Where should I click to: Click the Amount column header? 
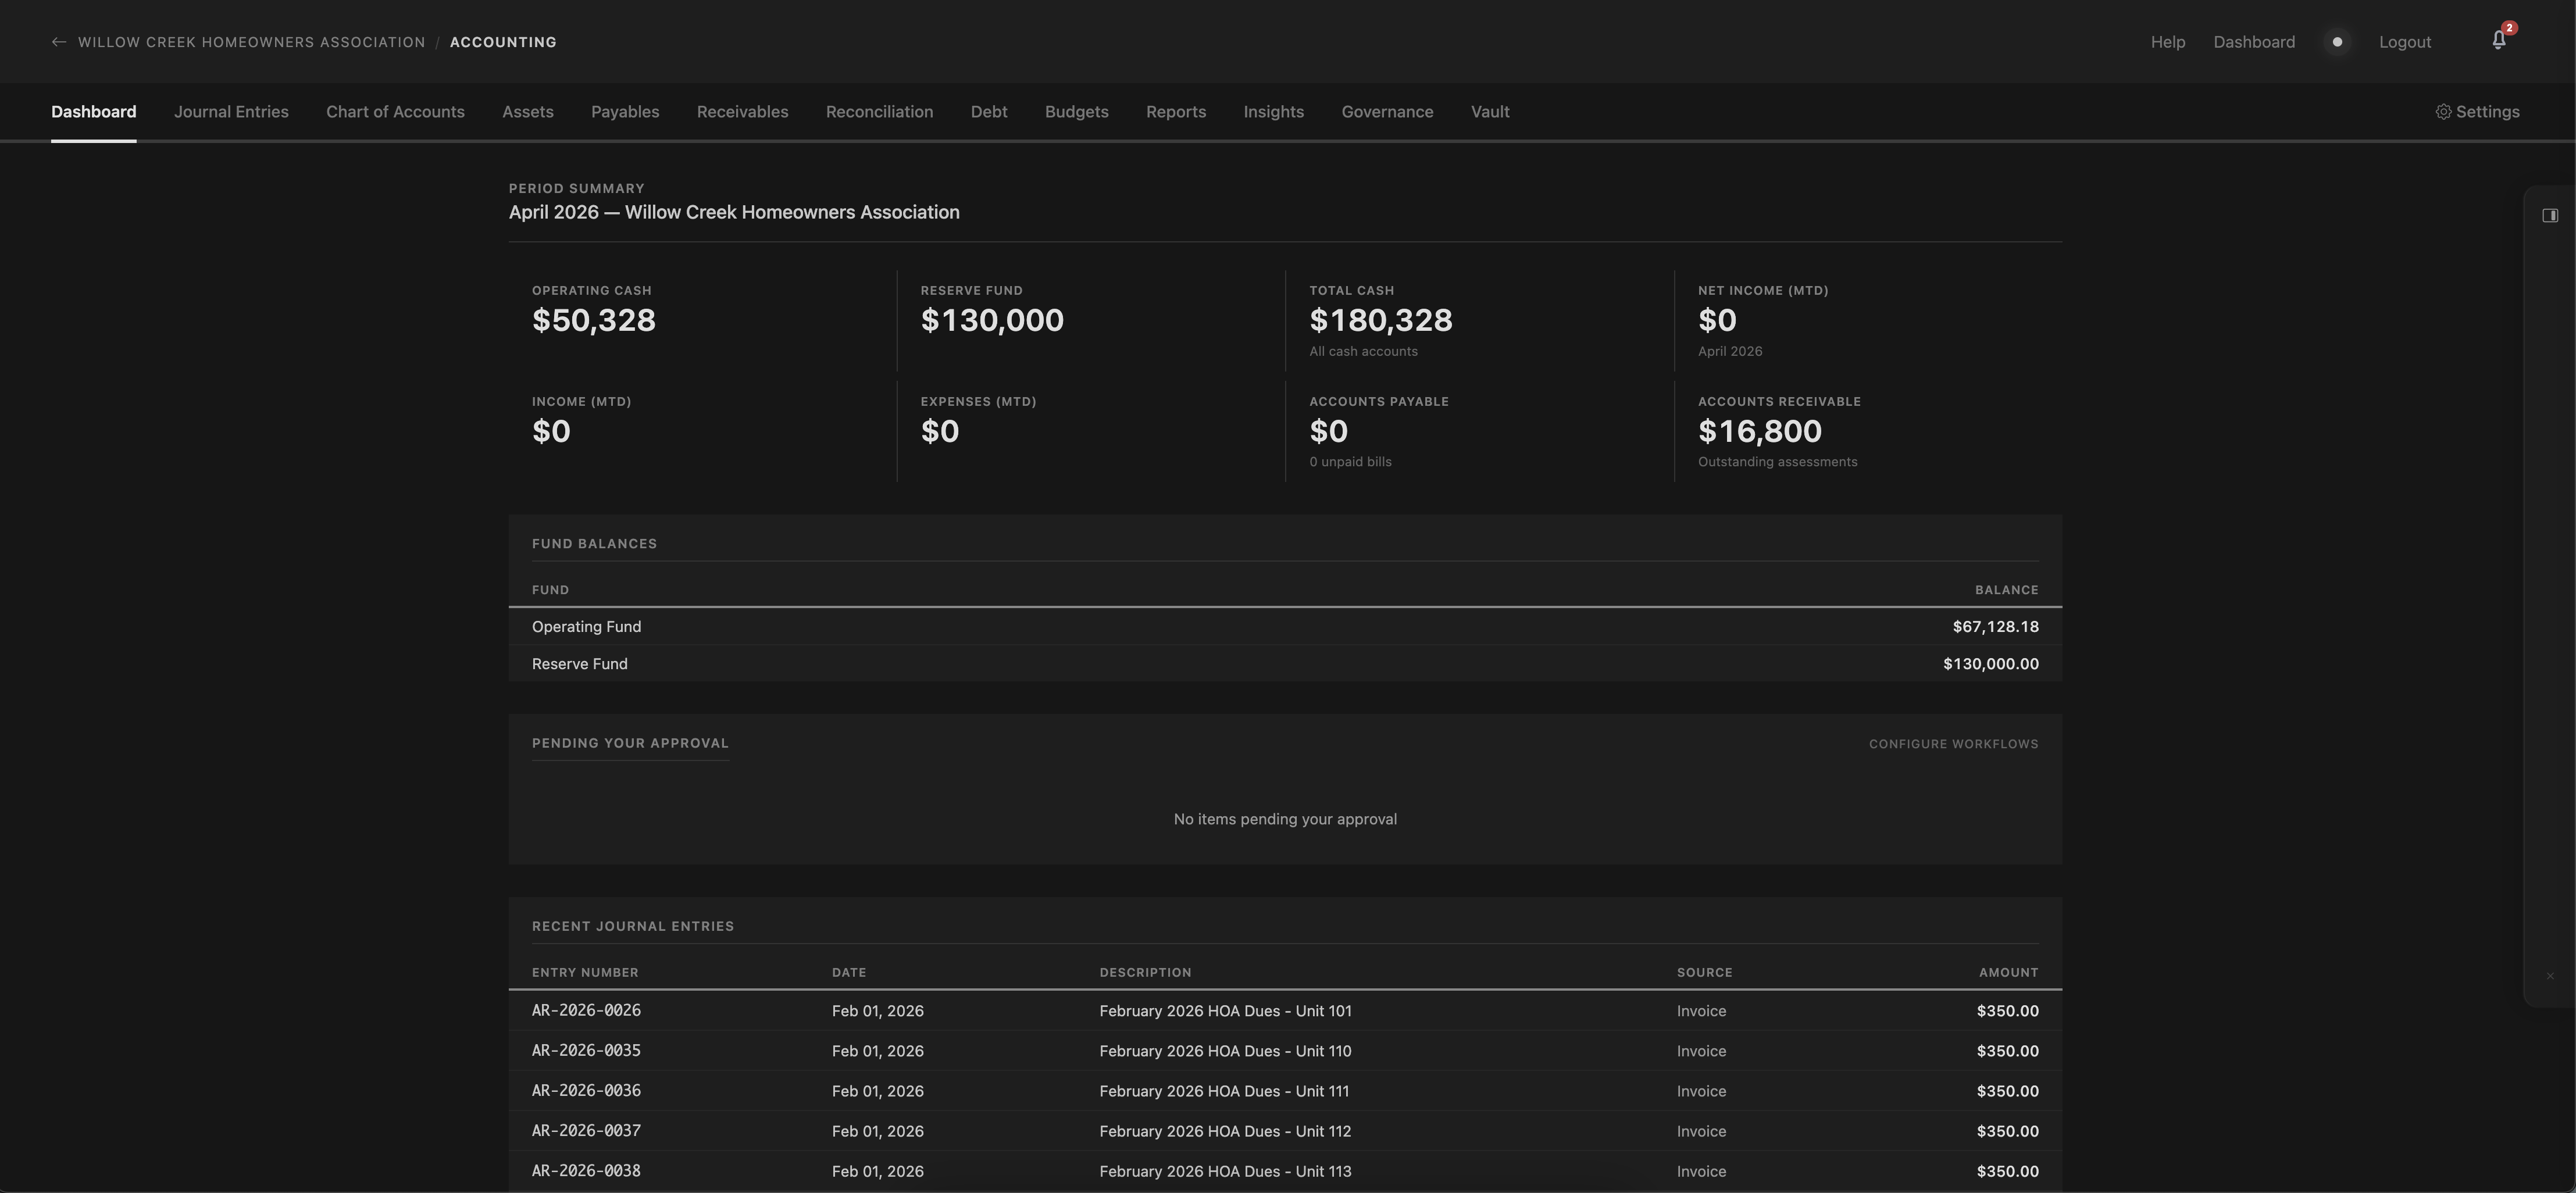coord(2008,973)
